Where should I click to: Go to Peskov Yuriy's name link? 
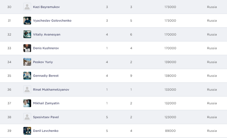[43, 62]
